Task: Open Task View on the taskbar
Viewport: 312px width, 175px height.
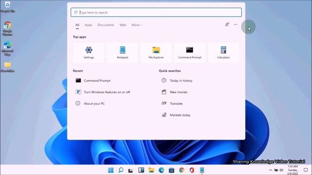Action: pyautogui.click(x=131, y=171)
